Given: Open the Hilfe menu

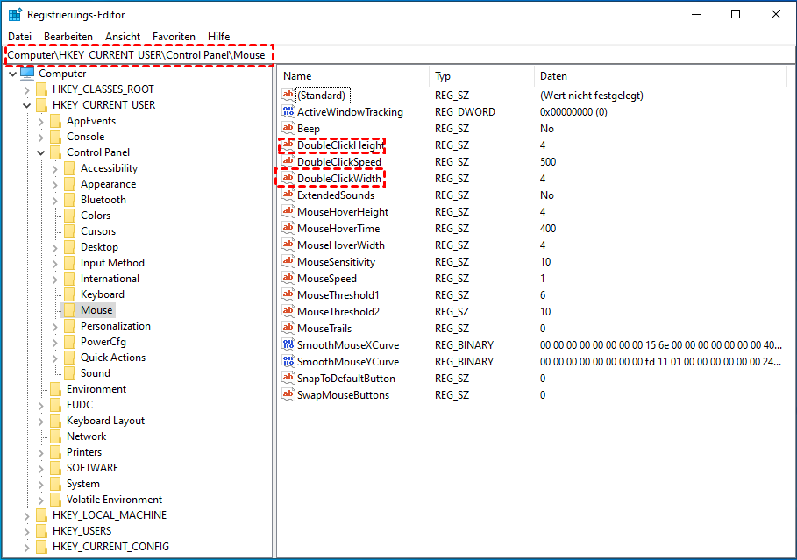Looking at the screenshot, I should coord(218,37).
